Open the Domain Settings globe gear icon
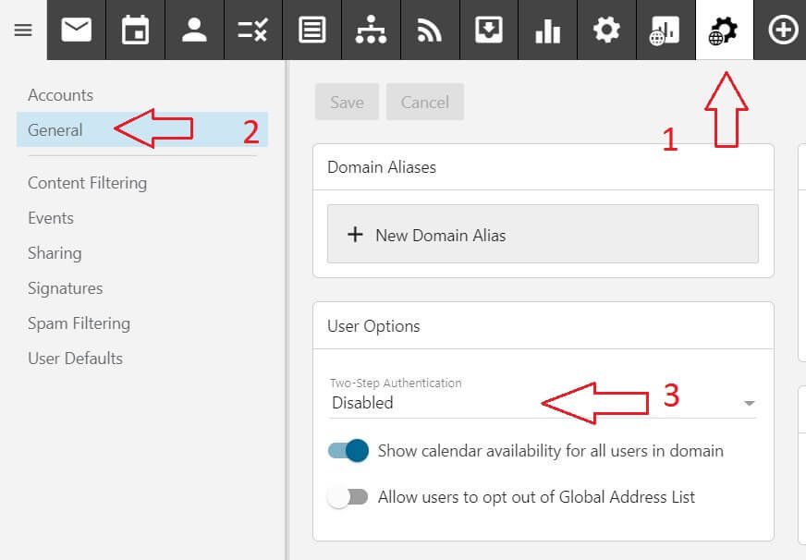 click(725, 30)
